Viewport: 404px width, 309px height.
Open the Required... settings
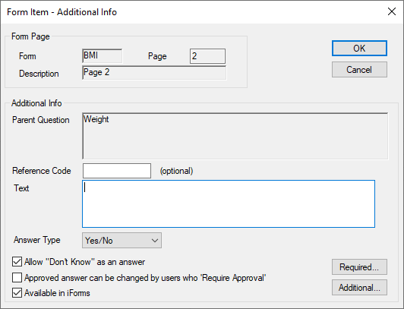point(359,267)
